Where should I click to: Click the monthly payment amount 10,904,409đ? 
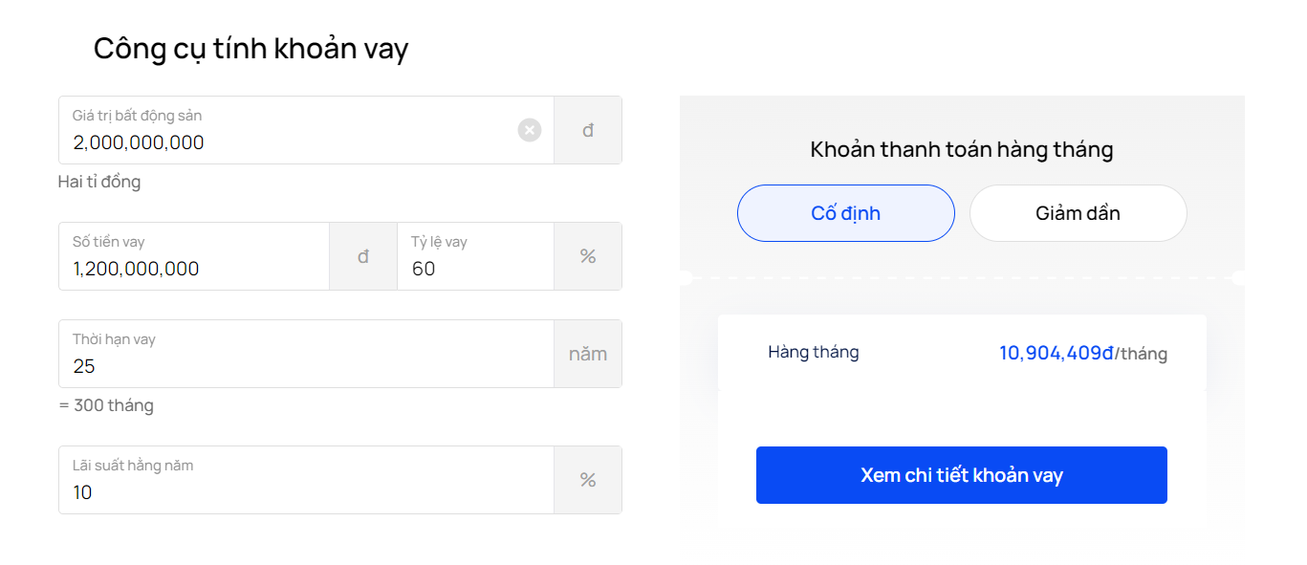click(x=1056, y=353)
